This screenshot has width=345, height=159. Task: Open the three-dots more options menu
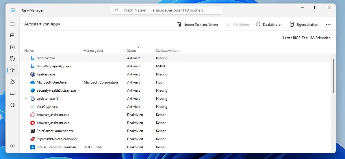pyautogui.click(x=328, y=25)
